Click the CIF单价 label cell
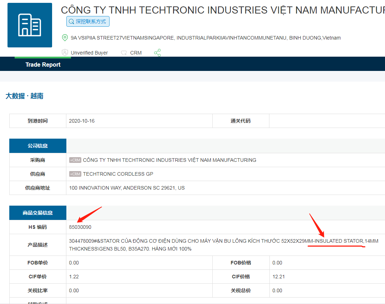Image resolution: width=385 pixels, height=304 pixels. [x=37, y=277]
